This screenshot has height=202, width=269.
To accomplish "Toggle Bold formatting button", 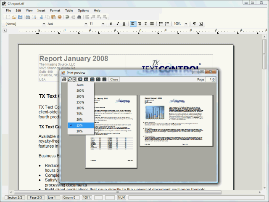I will [111, 24].
